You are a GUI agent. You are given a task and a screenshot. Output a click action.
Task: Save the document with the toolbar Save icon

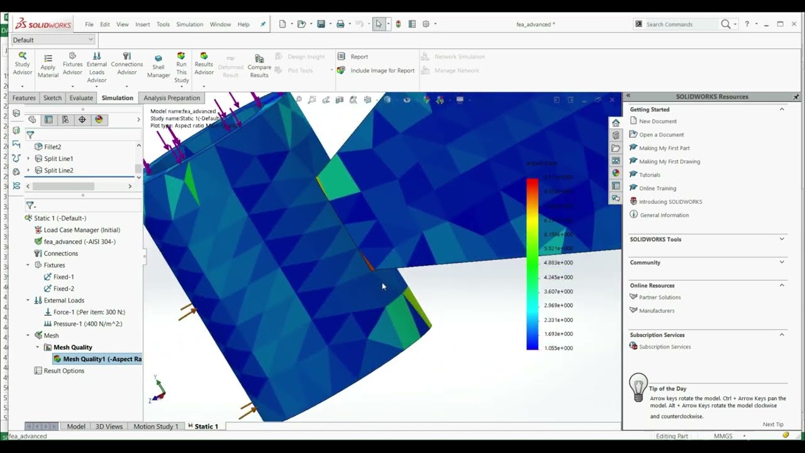(x=321, y=24)
